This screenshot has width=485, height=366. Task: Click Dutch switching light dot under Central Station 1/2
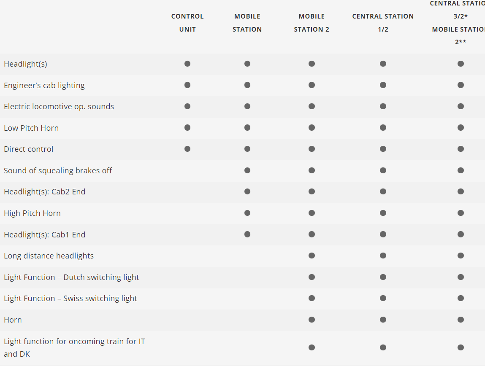(383, 277)
